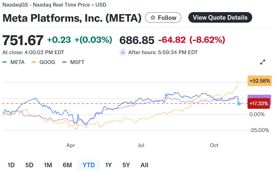Show the 5Y chart range
Screen dimensions: 278x171
tap(126, 165)
